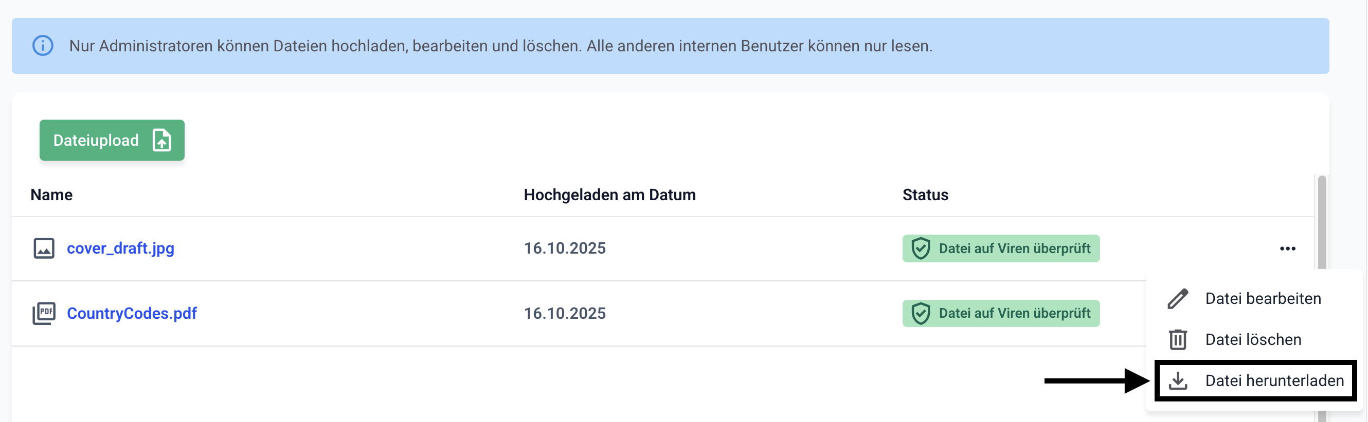
Task: Click the info icon in the blue banner
Action: pyautogui.click(x=43, y=46)
